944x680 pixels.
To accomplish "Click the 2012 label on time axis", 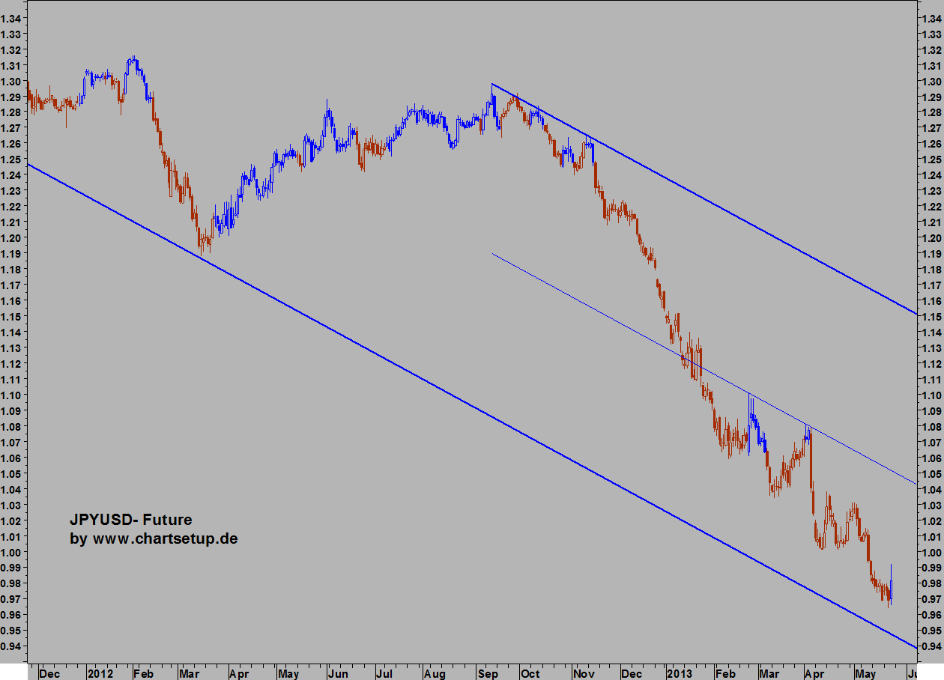I will pos(100,674).
